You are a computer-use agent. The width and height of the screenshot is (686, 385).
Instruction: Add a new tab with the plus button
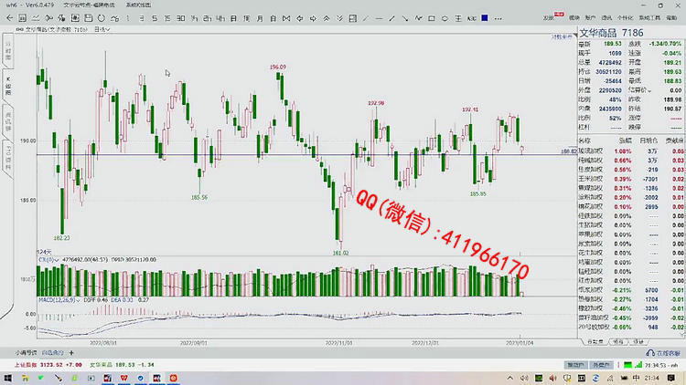[x=71, y=352]
